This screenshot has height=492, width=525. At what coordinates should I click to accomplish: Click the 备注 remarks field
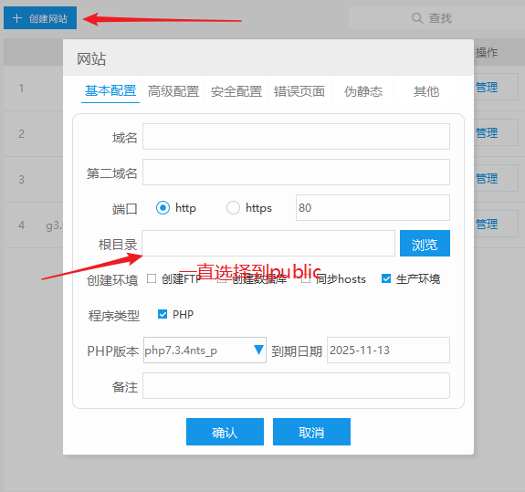tap(296, 385)
